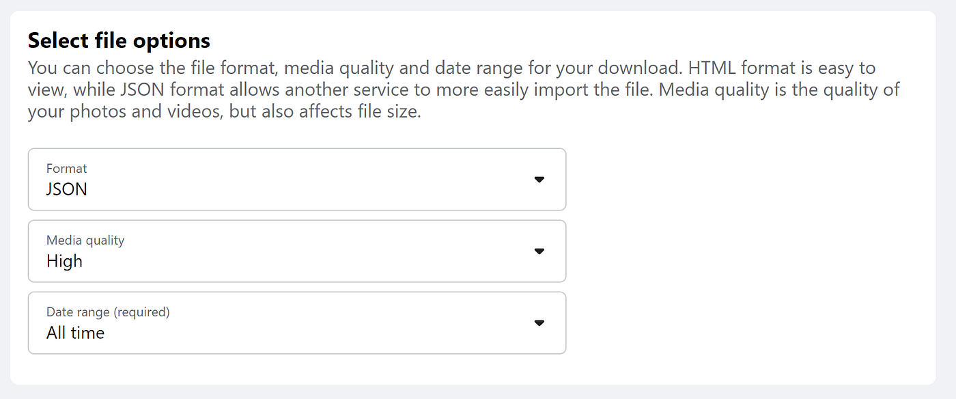Image resolution: width=956 pixels, height=399 pixels.
Task: Select the "High" media quality value text
Action: pyautogui.click(x=64, y=261)
